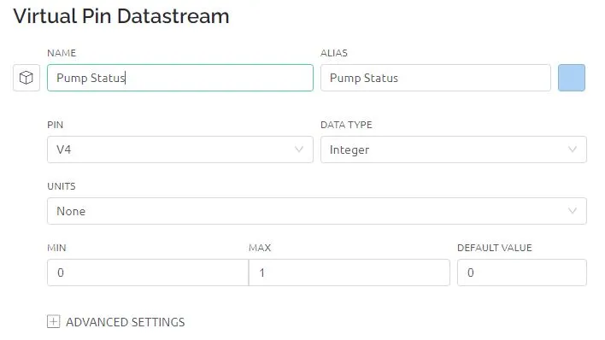Screen dimensions: 605x340
Task: Open the Pin dropdown showing V4
Action: [x=180, y=149]
